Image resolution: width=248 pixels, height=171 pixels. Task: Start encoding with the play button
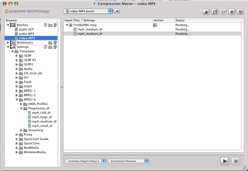coord(225,161)
